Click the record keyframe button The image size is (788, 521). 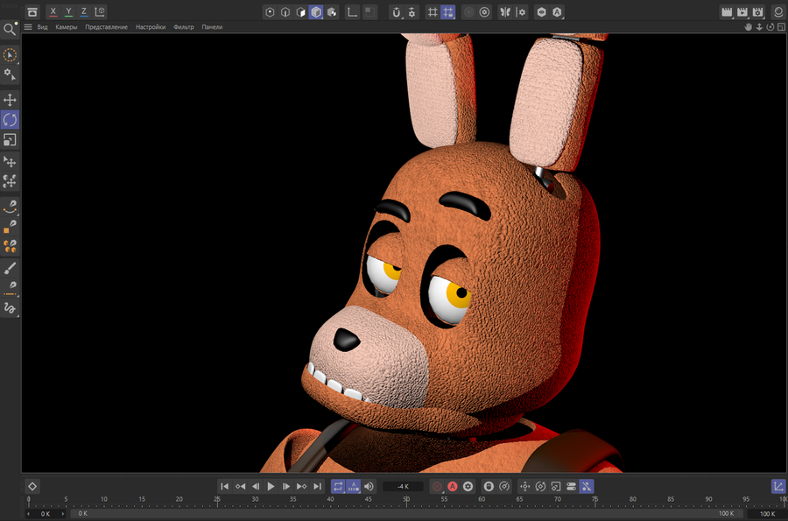pyautogui.click(x=437, y=486)
